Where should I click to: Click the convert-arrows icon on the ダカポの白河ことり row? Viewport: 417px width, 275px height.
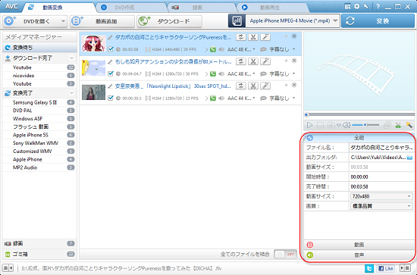[x=240, y=37]
